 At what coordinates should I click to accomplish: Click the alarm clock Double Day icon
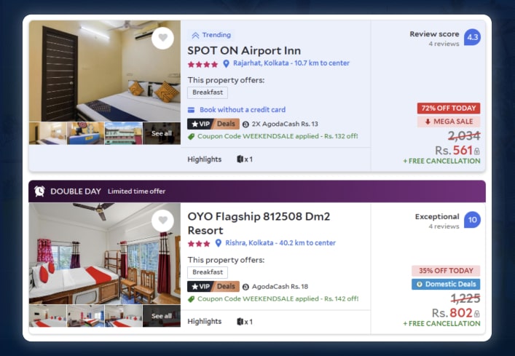(x=39, y=191)
